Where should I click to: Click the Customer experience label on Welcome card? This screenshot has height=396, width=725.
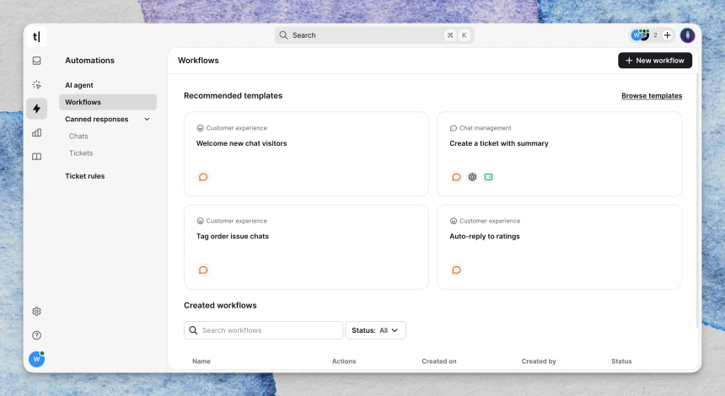[x=236, y=128]
